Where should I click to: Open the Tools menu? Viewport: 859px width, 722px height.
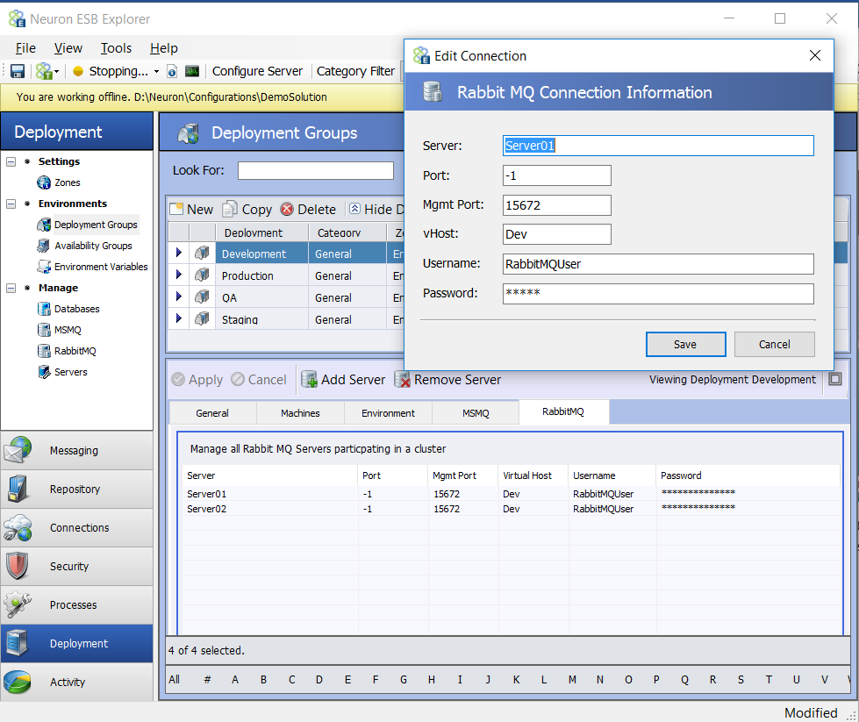(116, 48)
